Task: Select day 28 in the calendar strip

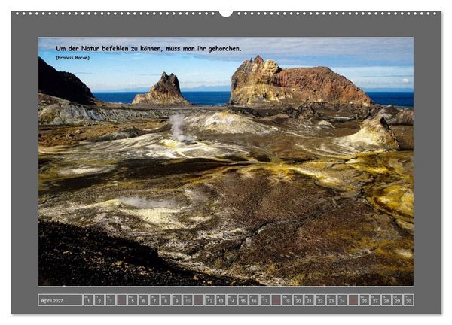Action: 386,300
